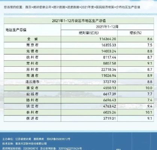Select the 泰州市 row

[79, 112]
